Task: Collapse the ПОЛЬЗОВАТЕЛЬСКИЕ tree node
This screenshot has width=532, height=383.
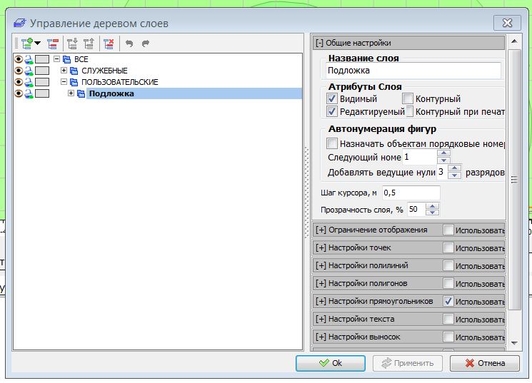Action: pyautogui.click(x=64, y=82)
